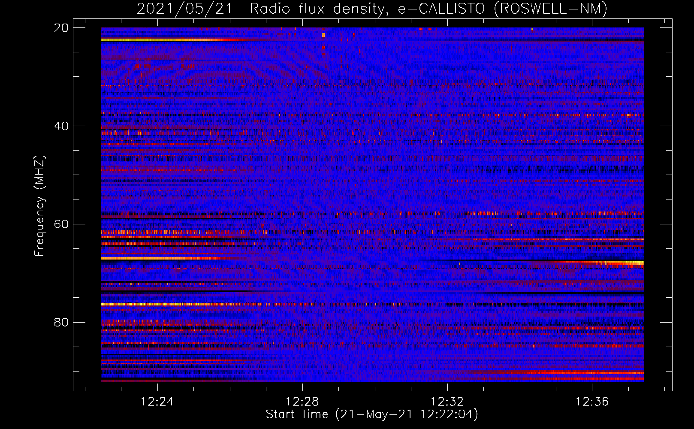Select the 12:36 time tick label

(x=592, y=402)
